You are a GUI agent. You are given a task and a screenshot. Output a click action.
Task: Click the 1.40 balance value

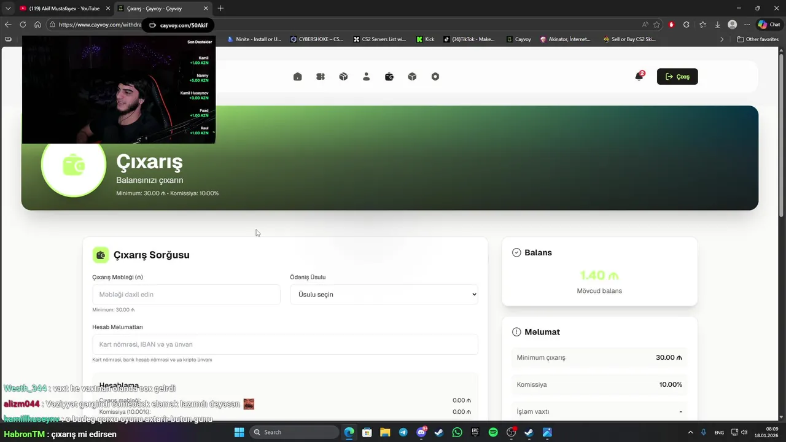(x=599, y=276)
